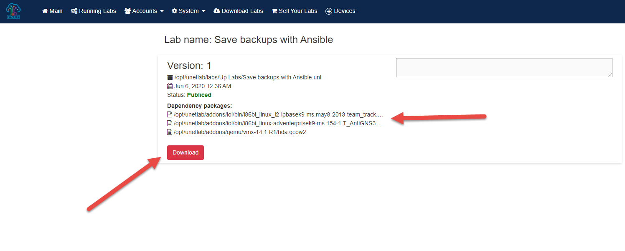The width and height of the screenshot is (625, 251).
Task: Click the shopping cart icon
Action: (x=274, y=11)
